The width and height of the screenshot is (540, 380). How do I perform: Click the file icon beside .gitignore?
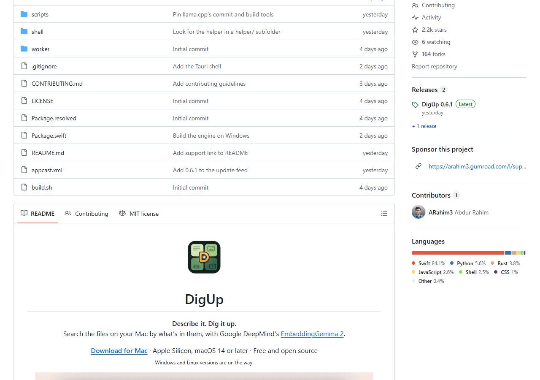coord(24,66)
